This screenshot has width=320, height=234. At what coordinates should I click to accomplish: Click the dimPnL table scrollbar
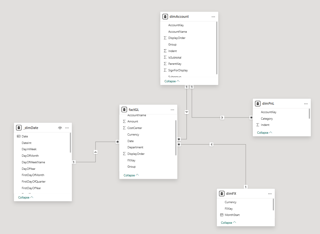pos(309,114)
